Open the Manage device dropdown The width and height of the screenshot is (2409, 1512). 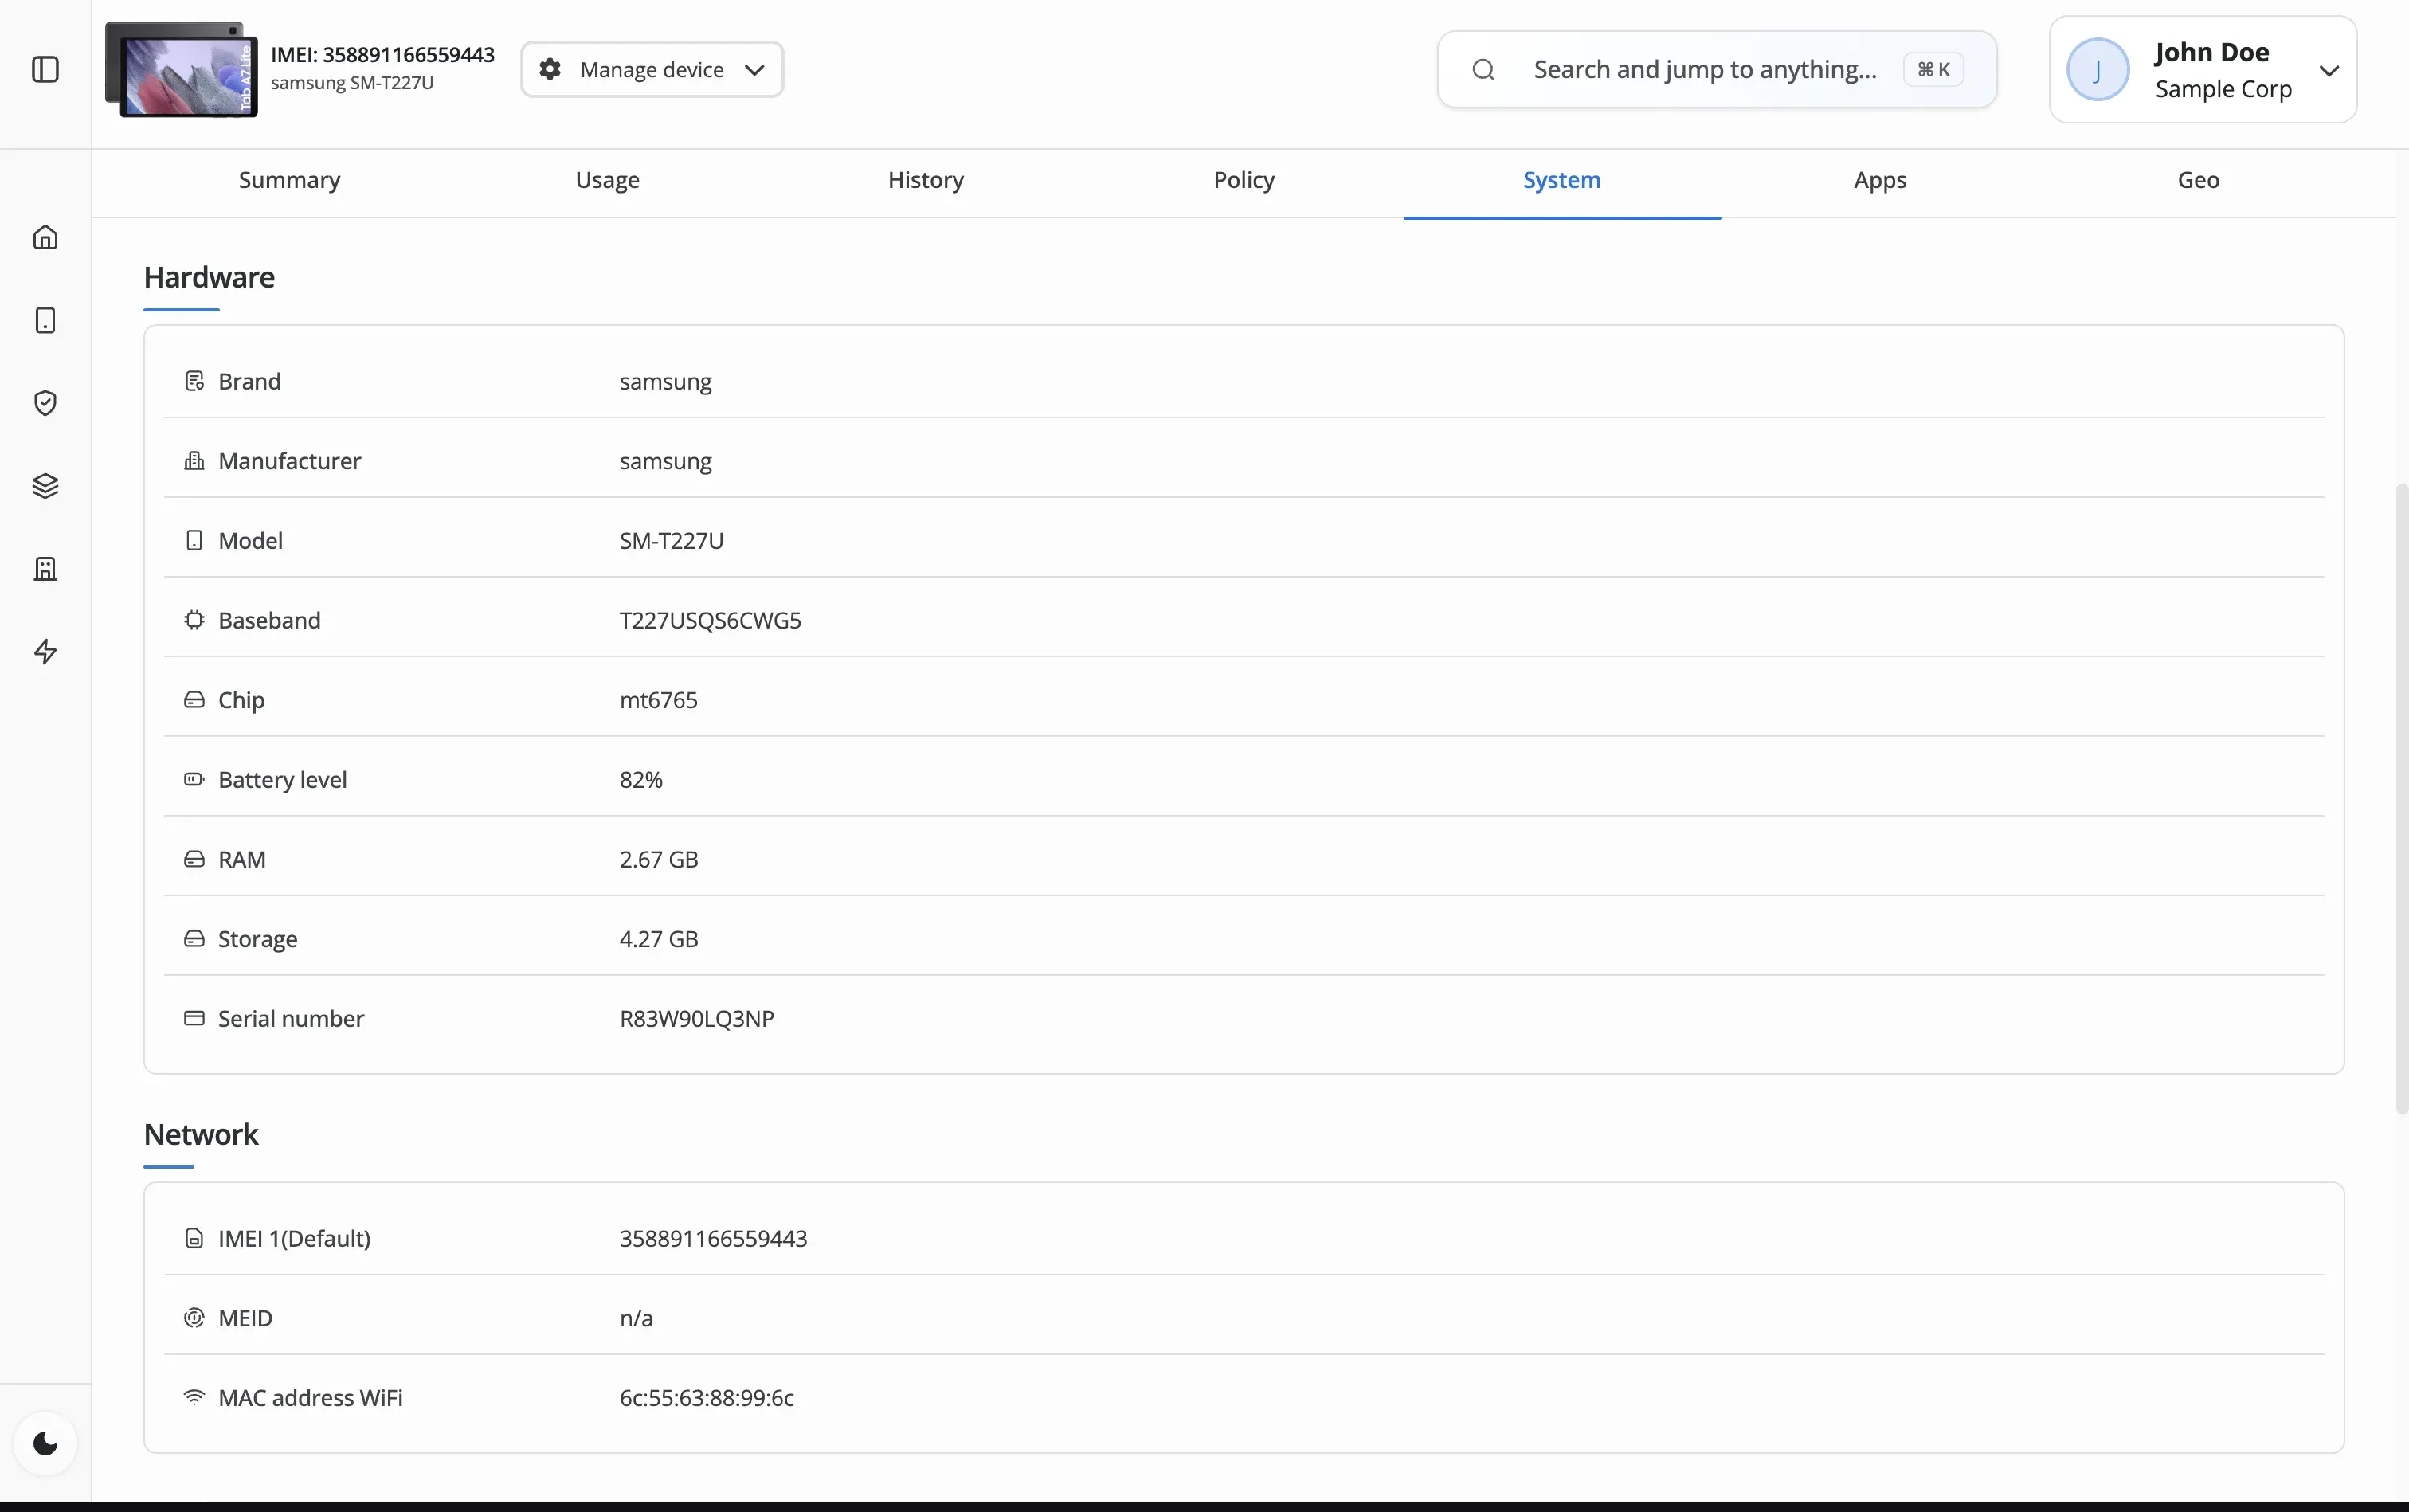point(652,69)
